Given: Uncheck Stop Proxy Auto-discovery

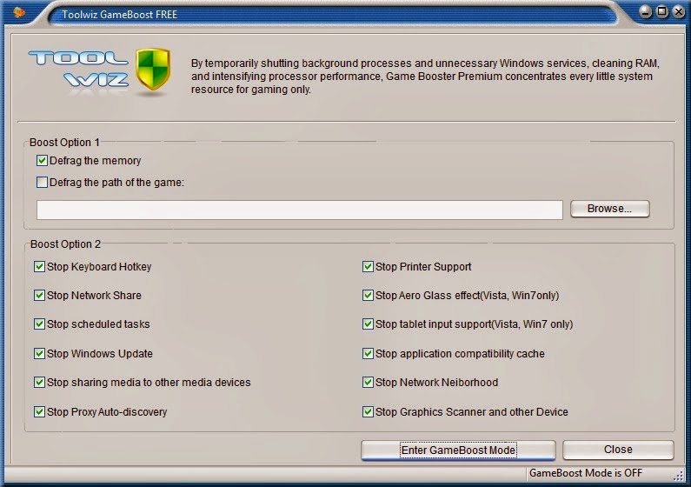Looking at the screenshot, I should [39, 411].
